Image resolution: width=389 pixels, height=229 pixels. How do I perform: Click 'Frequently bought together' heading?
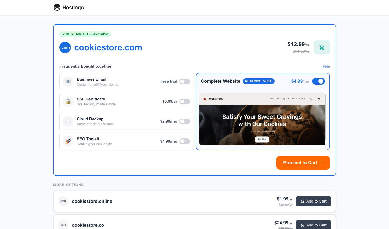[85, 66]
